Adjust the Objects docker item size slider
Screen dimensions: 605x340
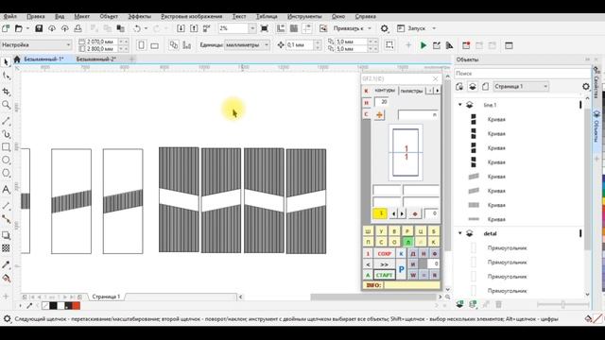(563, 304)
